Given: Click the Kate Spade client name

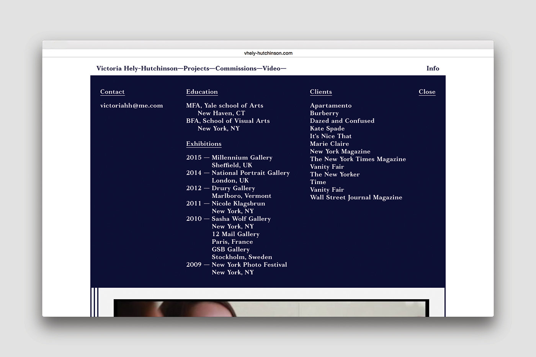Looking at the screenshot, I should tap(327, 129).
